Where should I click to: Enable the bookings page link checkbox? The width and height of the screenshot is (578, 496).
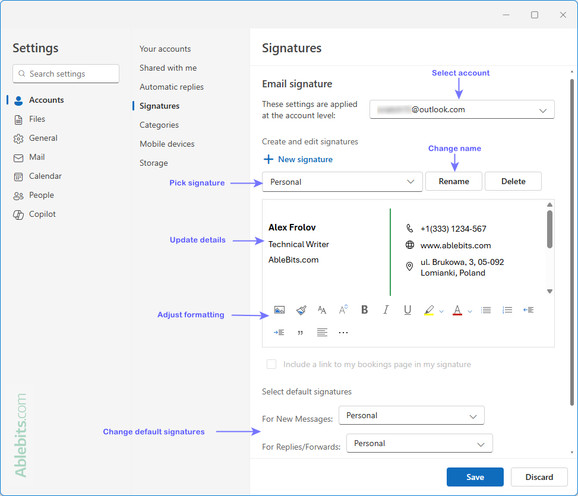tap(271, 364)
